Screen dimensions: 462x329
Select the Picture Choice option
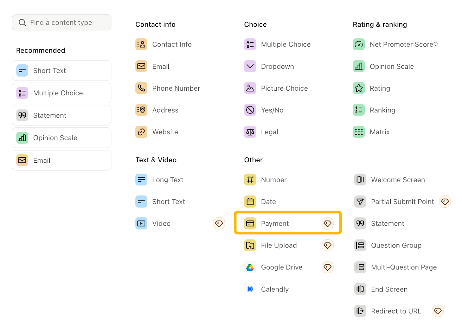pos(284,88)
